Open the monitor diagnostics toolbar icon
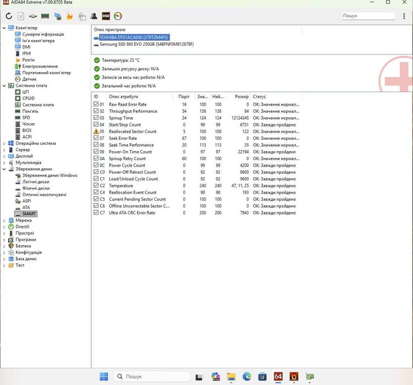 (58, 16)
